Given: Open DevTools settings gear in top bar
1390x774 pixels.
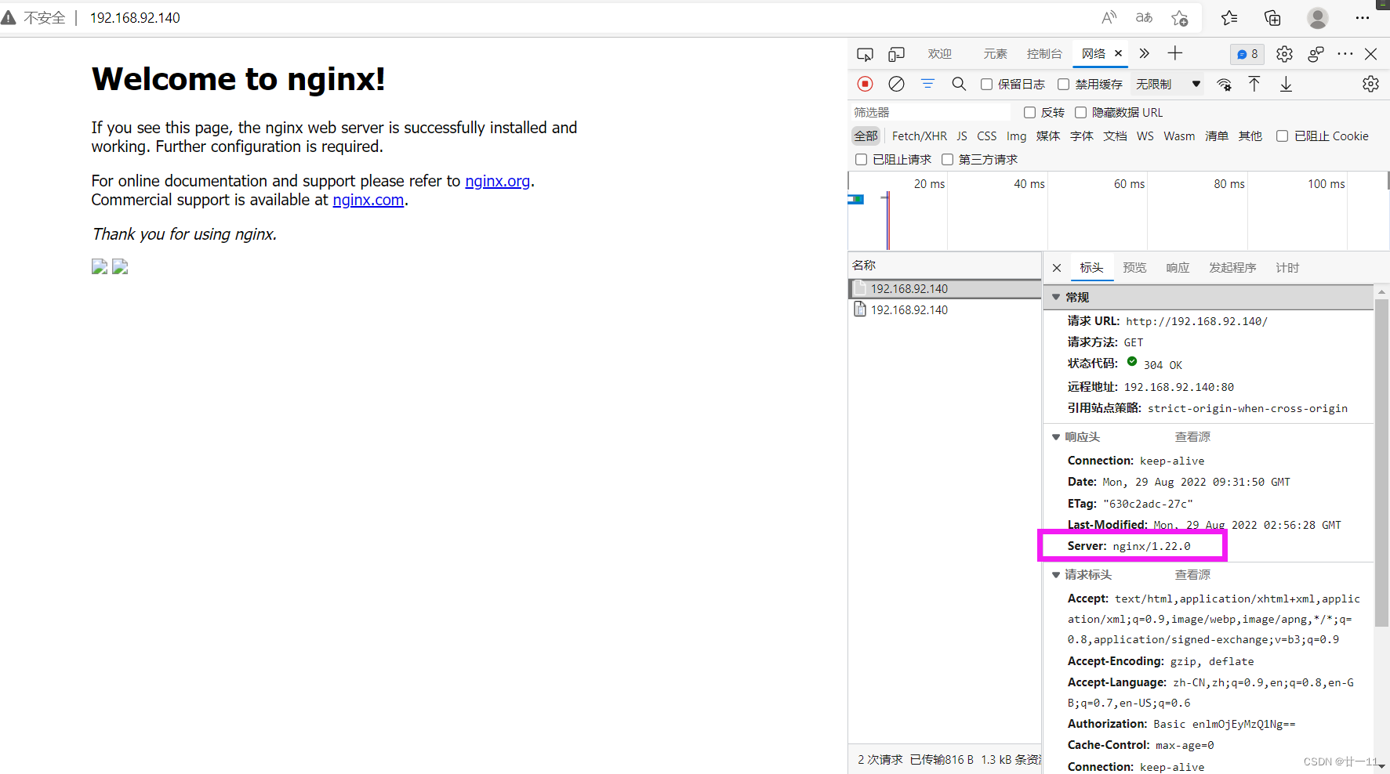Looking at the screenshot, I should pos(1284,54).
